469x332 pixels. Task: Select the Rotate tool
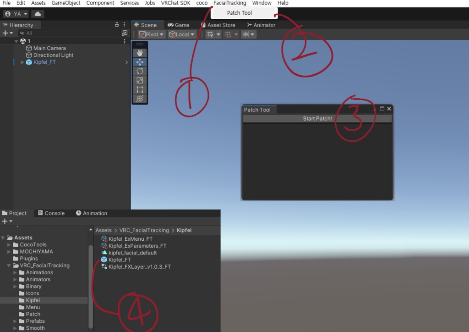click(140, 71)
